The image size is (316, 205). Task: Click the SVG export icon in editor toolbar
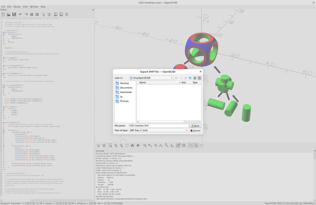[61, 14]
